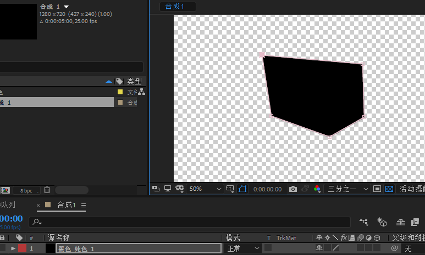The height and width of the screenshot is (255, 425).
Task: Click the 类型 column header
Action: [x=135, y=81]
